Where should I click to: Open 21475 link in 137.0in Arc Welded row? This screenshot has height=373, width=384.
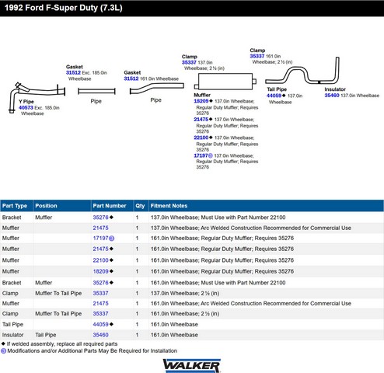[100, 228]
